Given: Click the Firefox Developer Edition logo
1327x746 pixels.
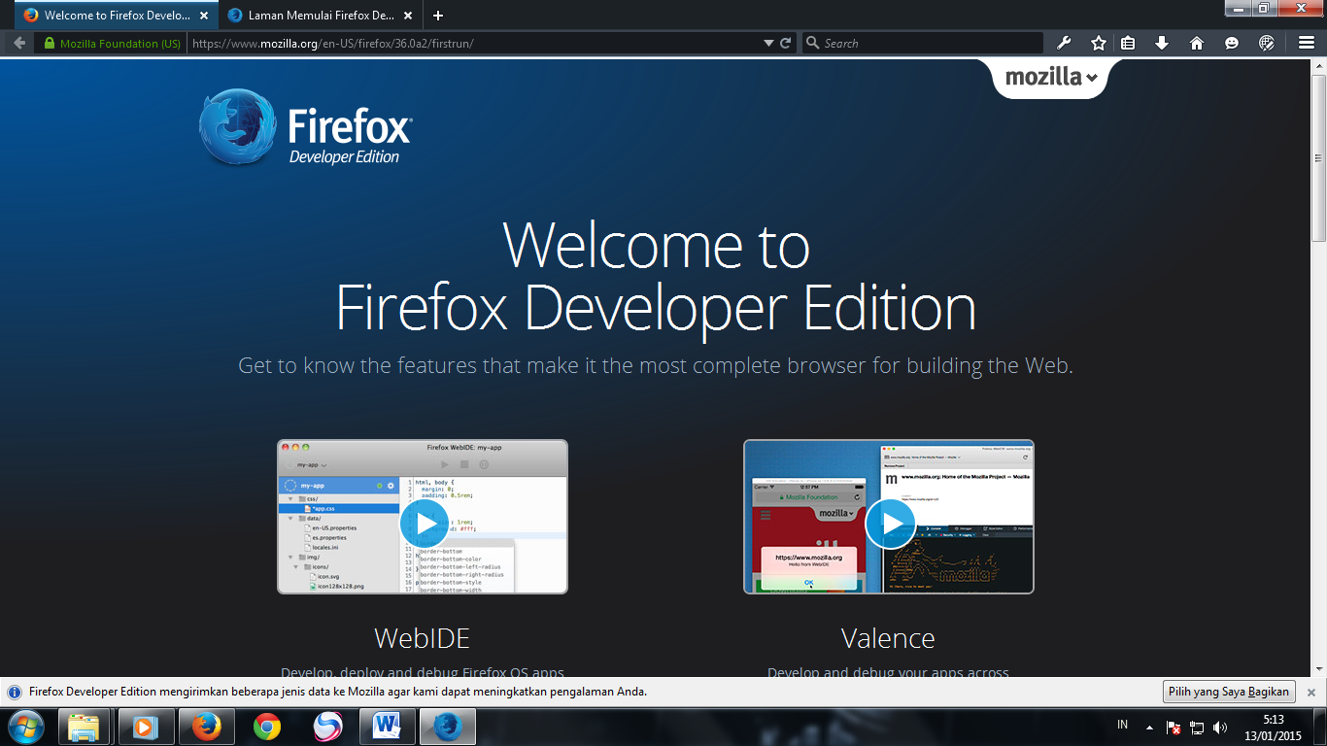Looking at the screenshot, I should click(306, 127).
